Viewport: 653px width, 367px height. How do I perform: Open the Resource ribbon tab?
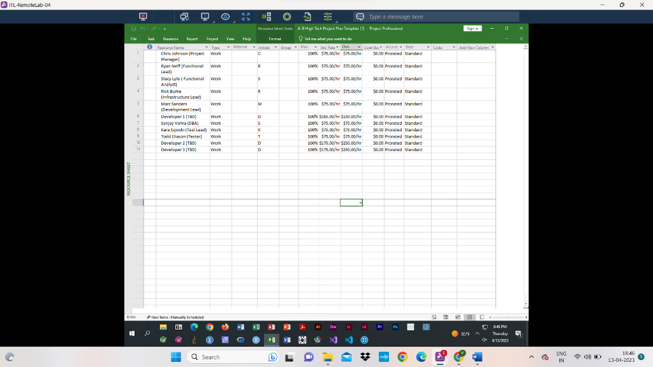coord(170,39)
